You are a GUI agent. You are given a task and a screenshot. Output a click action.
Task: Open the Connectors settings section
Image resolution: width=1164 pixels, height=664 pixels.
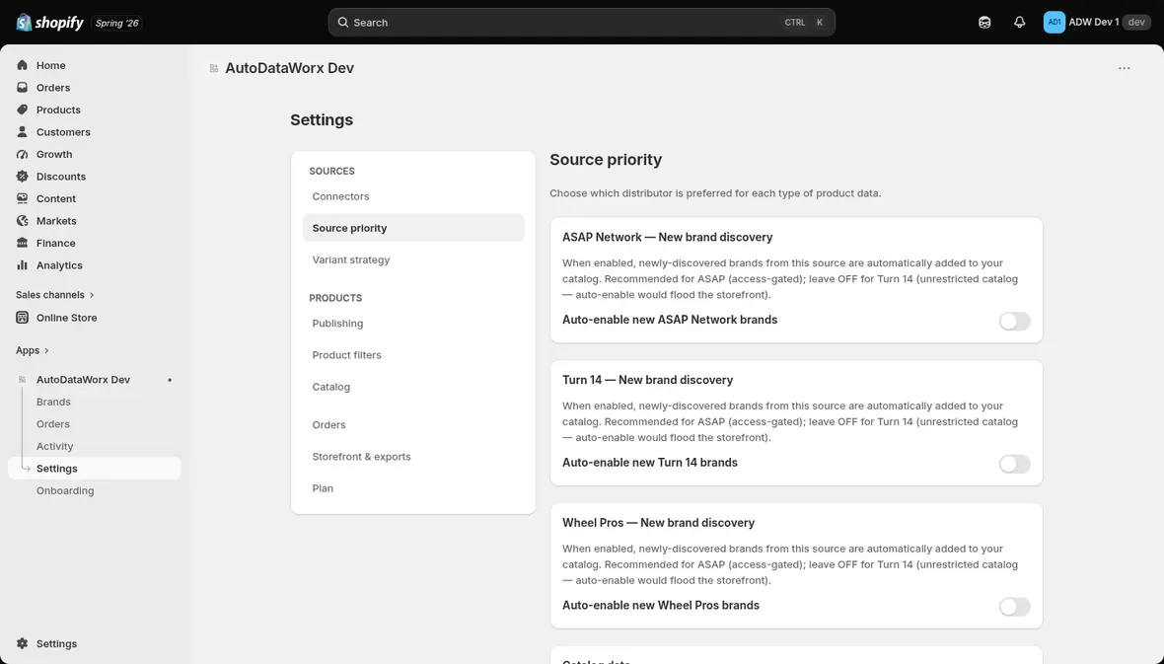click(413, 196)
